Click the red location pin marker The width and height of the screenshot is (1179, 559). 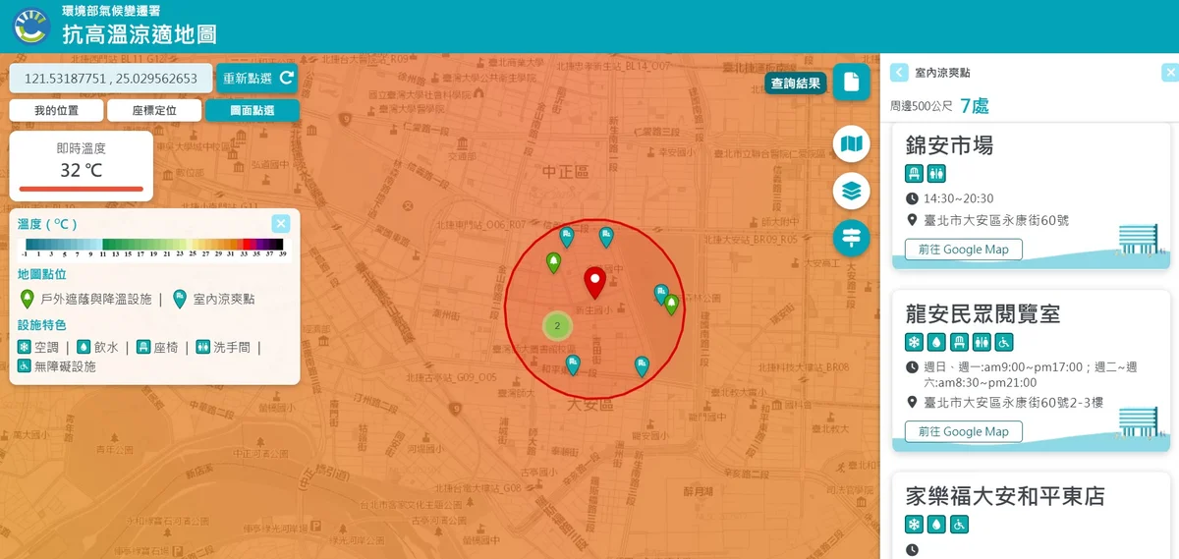click(x=594, y=281)
